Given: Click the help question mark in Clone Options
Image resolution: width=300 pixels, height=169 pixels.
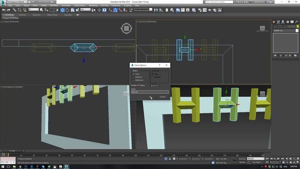Looking at the screenshot, I should [159, 65].
